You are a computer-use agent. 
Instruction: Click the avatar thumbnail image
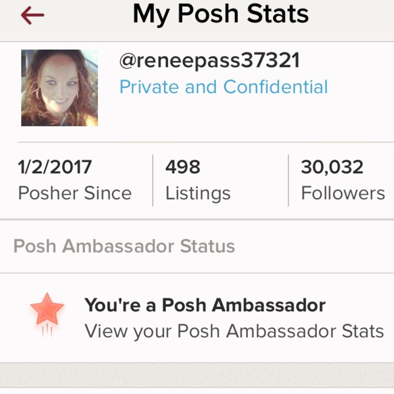[x=59, y=87]
